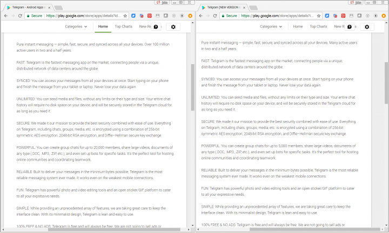389x233 pixels.
Task: Open a new tab in left window
Action: pyautogui.click(x=58, y=8)
